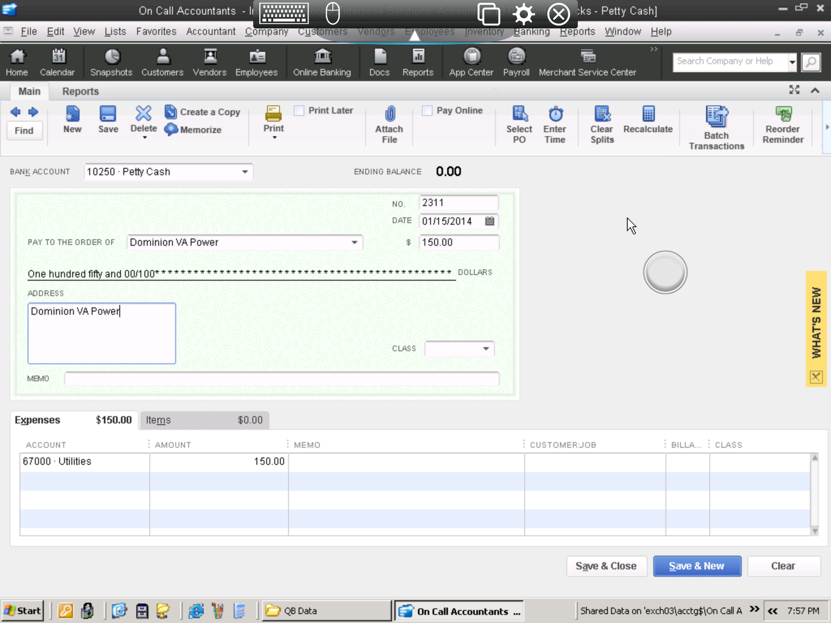Expand the Delete options arrow
The image size is (831, 623).
[x=145, y=137]
